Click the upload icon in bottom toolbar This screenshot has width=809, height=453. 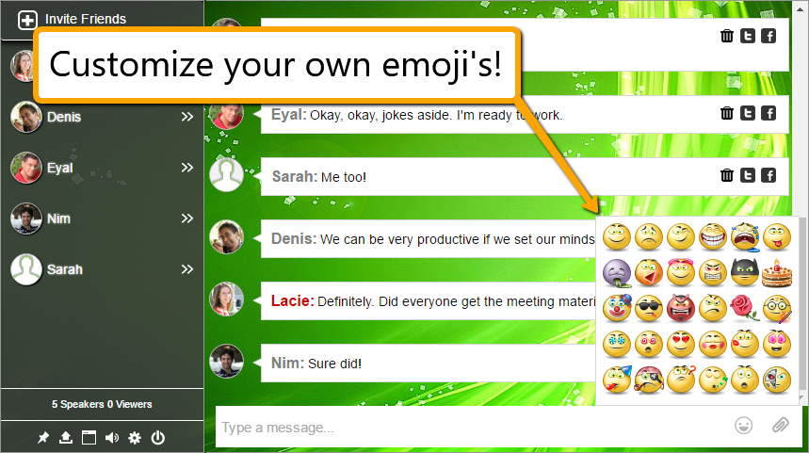pos(66,438)
